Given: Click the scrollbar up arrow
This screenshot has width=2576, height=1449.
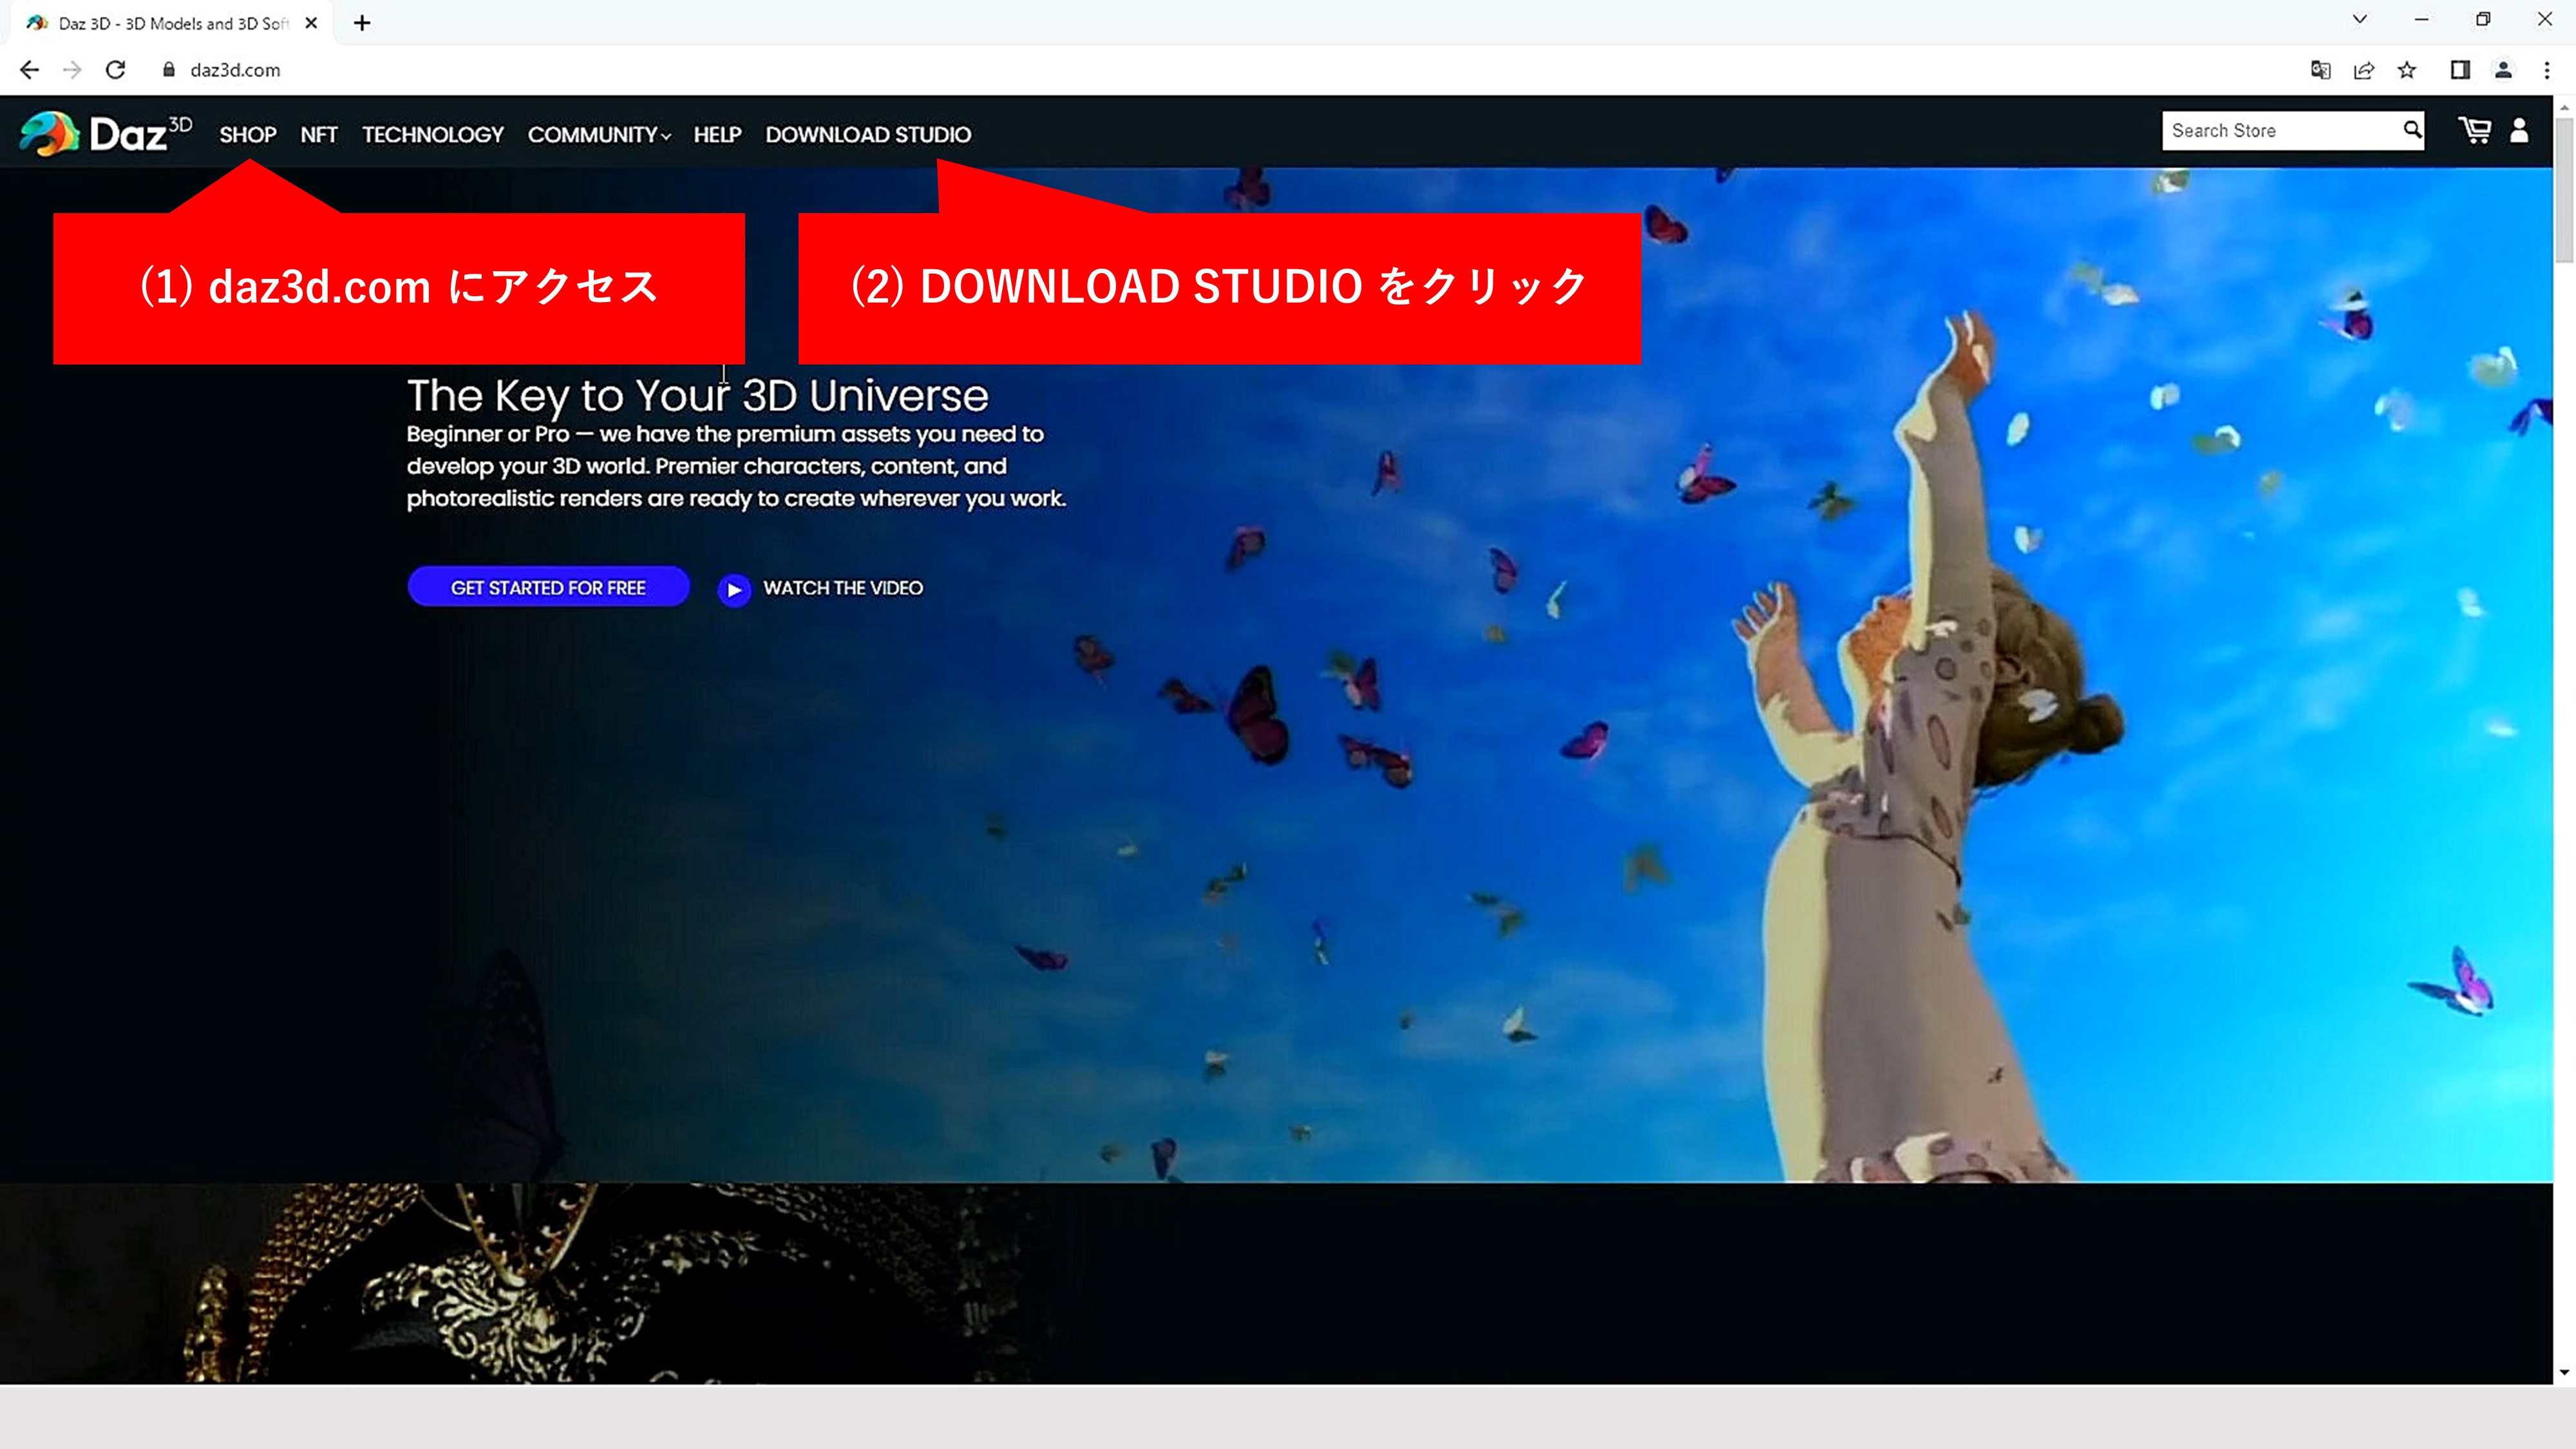Looking at the screenshot, I should tap(2564, 107).
